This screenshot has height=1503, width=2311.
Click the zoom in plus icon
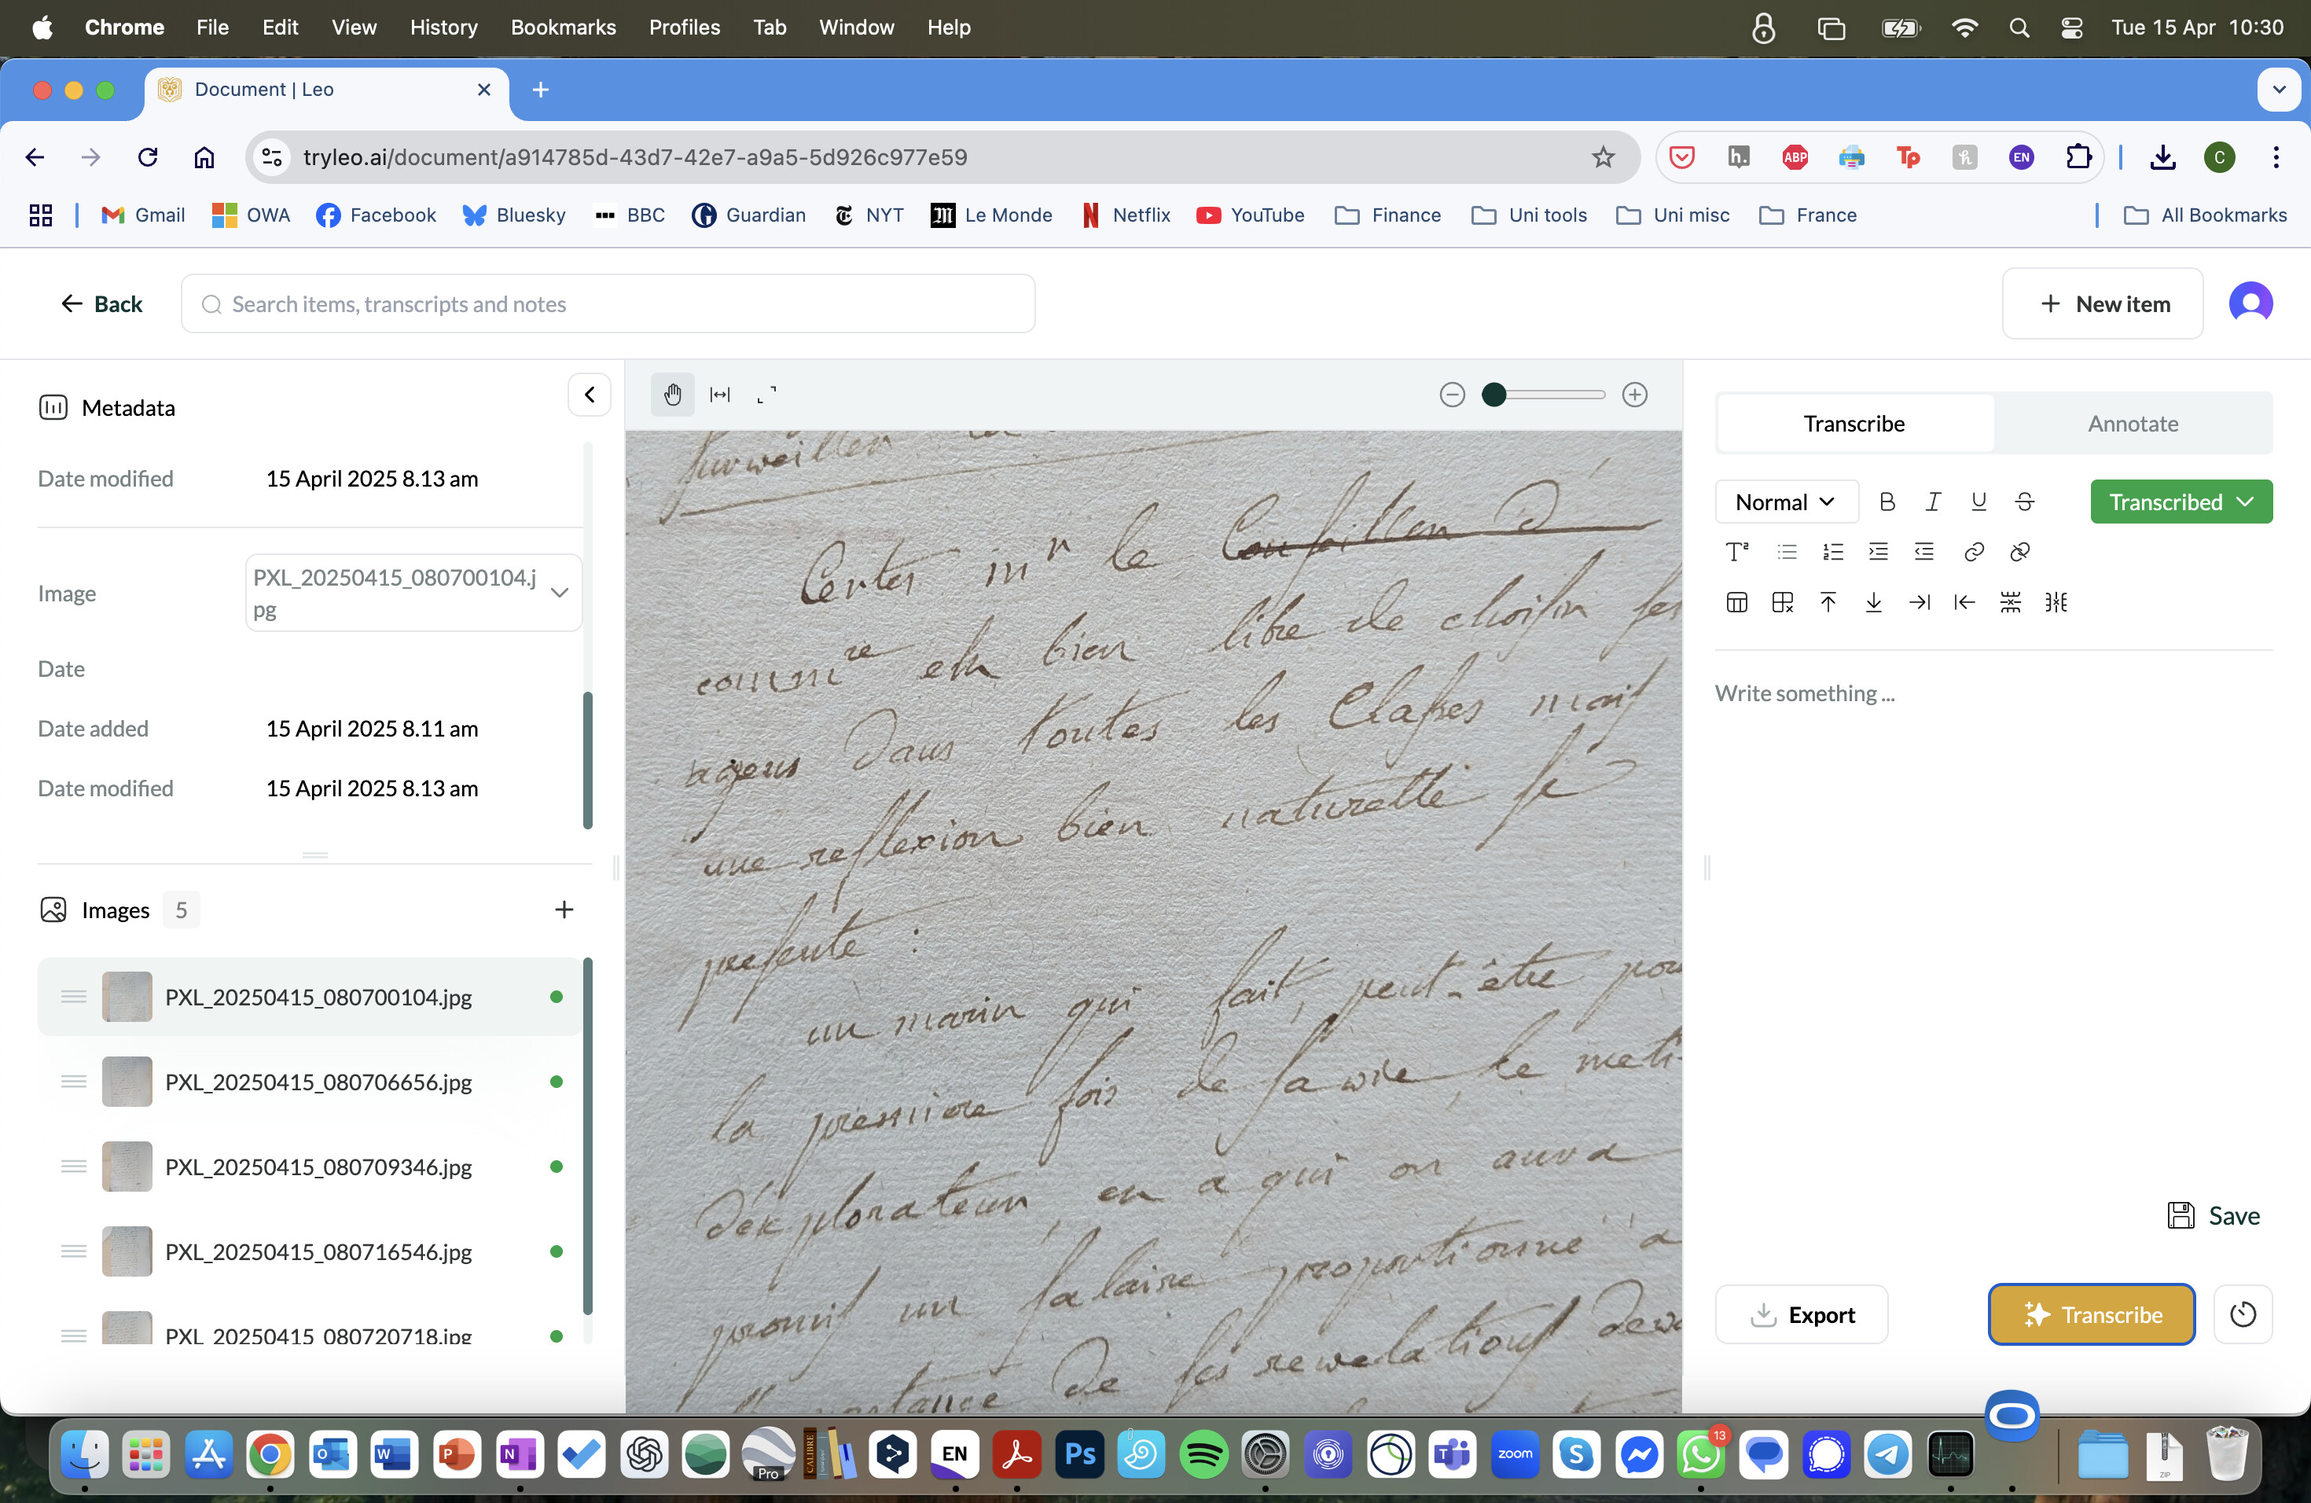(x=1634, y=394)
